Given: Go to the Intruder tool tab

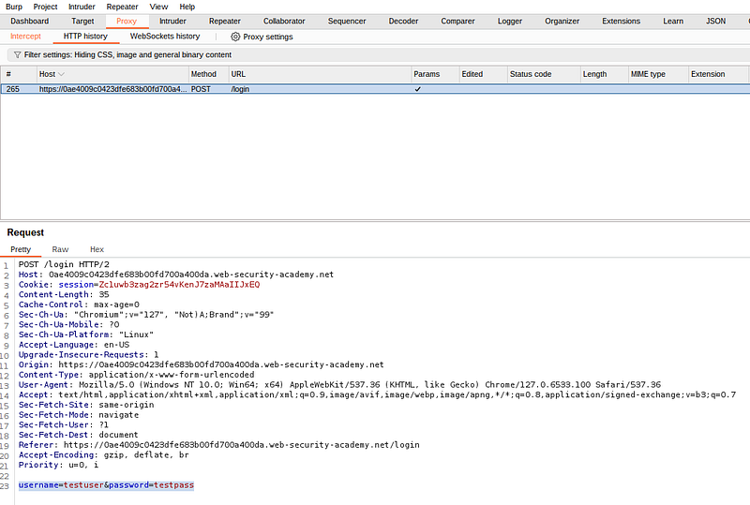Looking at the screenshot, I should click(x=172, y=21).
